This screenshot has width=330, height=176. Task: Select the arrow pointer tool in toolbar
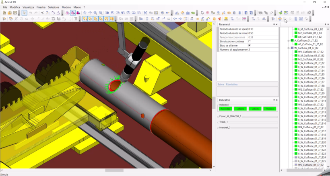25,13
